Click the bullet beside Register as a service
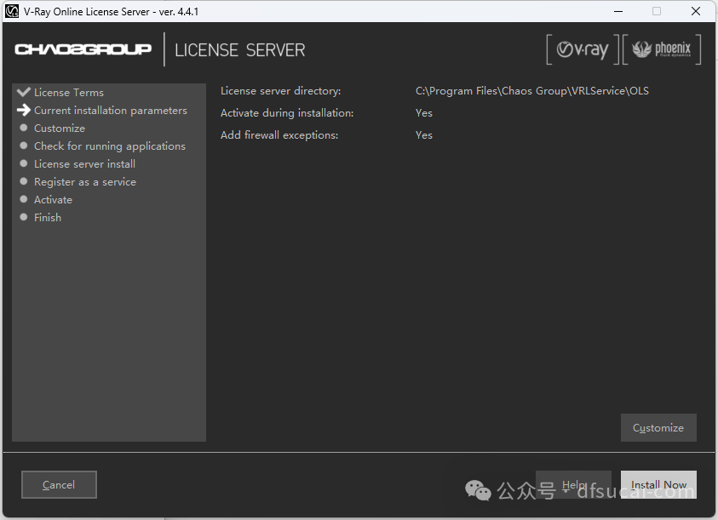Viewport: 718px width, 520px height. (x=24, y=181)
